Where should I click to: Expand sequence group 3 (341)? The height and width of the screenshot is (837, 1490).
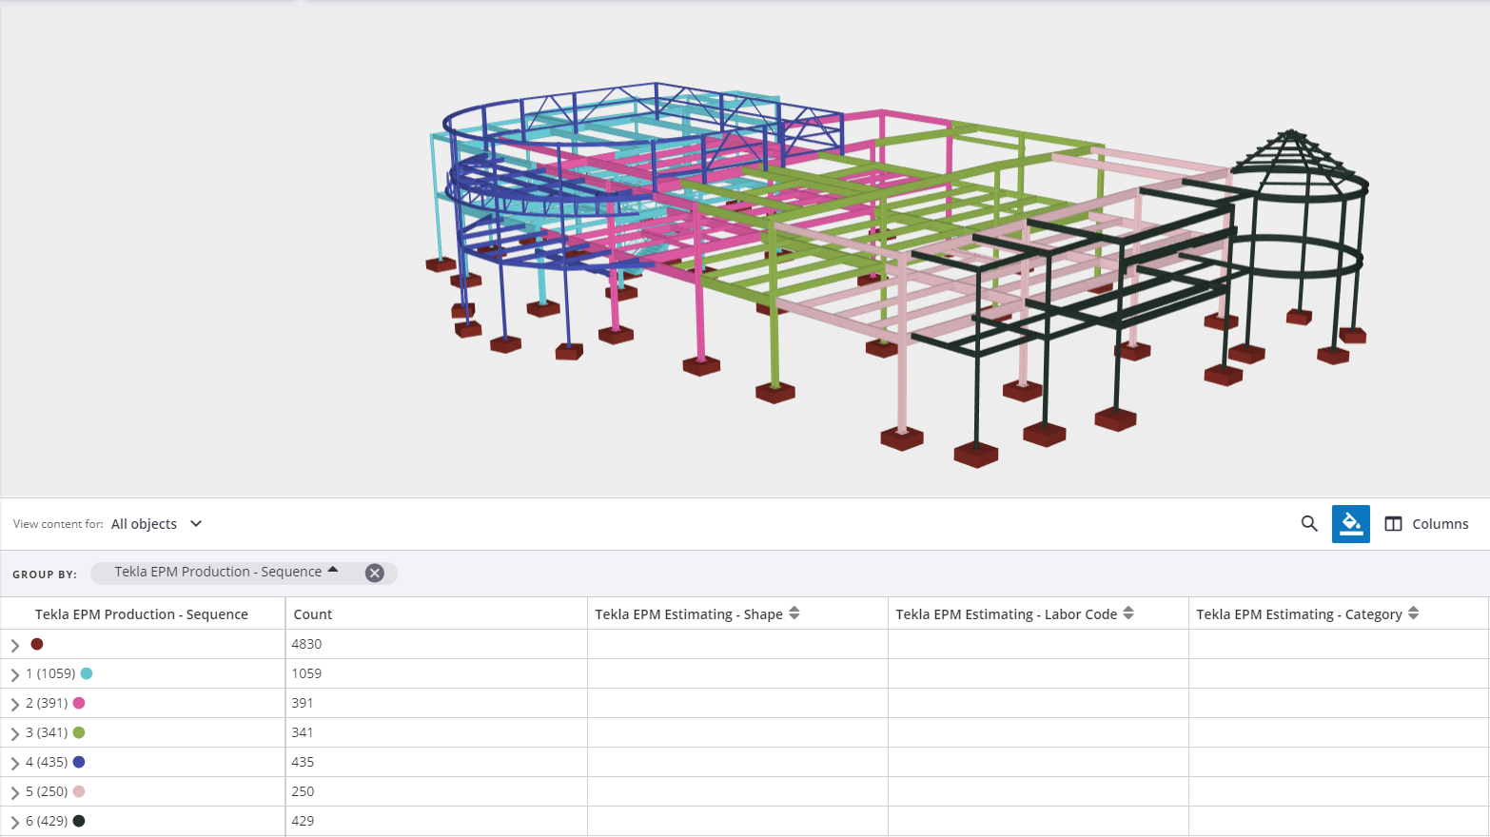tap(15, 733)
